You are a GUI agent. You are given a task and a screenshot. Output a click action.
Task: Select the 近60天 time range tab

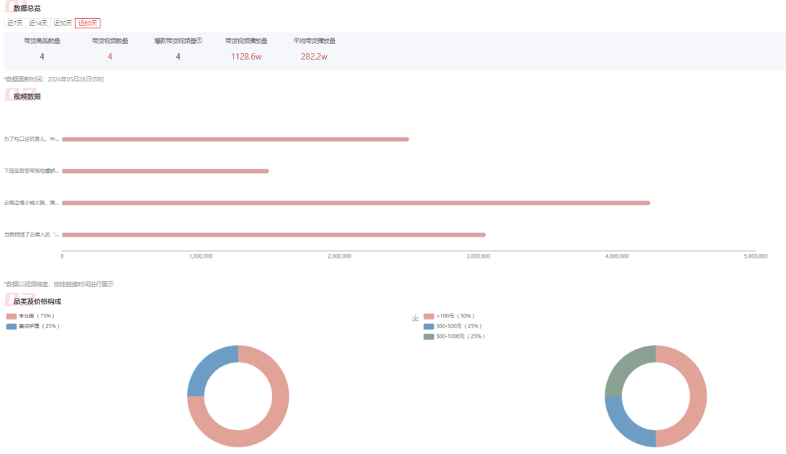click(88, 23)
